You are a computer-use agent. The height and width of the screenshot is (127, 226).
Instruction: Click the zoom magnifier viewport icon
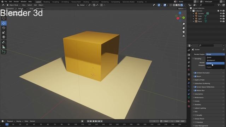(184, 24)
